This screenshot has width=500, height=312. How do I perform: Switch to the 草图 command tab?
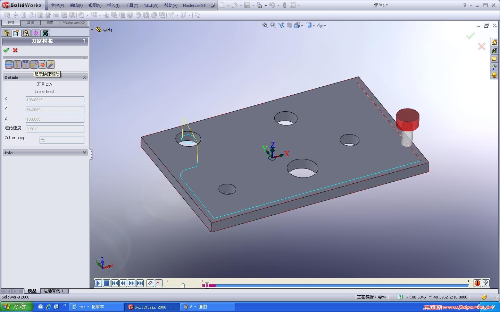pyautogui.click(x=31, y=23)
